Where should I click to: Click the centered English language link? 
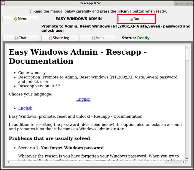83,99
